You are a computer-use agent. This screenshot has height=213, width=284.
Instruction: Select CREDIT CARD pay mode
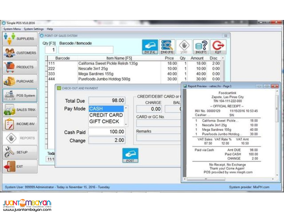[106, 115]
